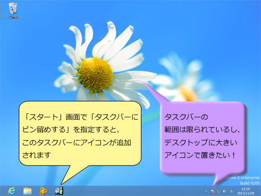The height and width of the screenshot is (196, 261).
Task: Click the yellow center of the daisy
Action: click(96, 75)
